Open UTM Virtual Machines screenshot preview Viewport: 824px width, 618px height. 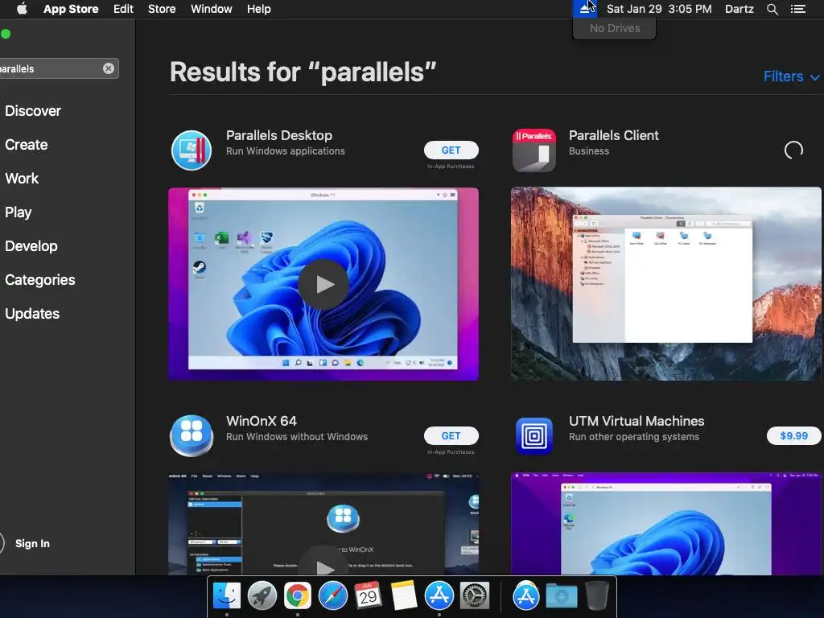(665, 524)
